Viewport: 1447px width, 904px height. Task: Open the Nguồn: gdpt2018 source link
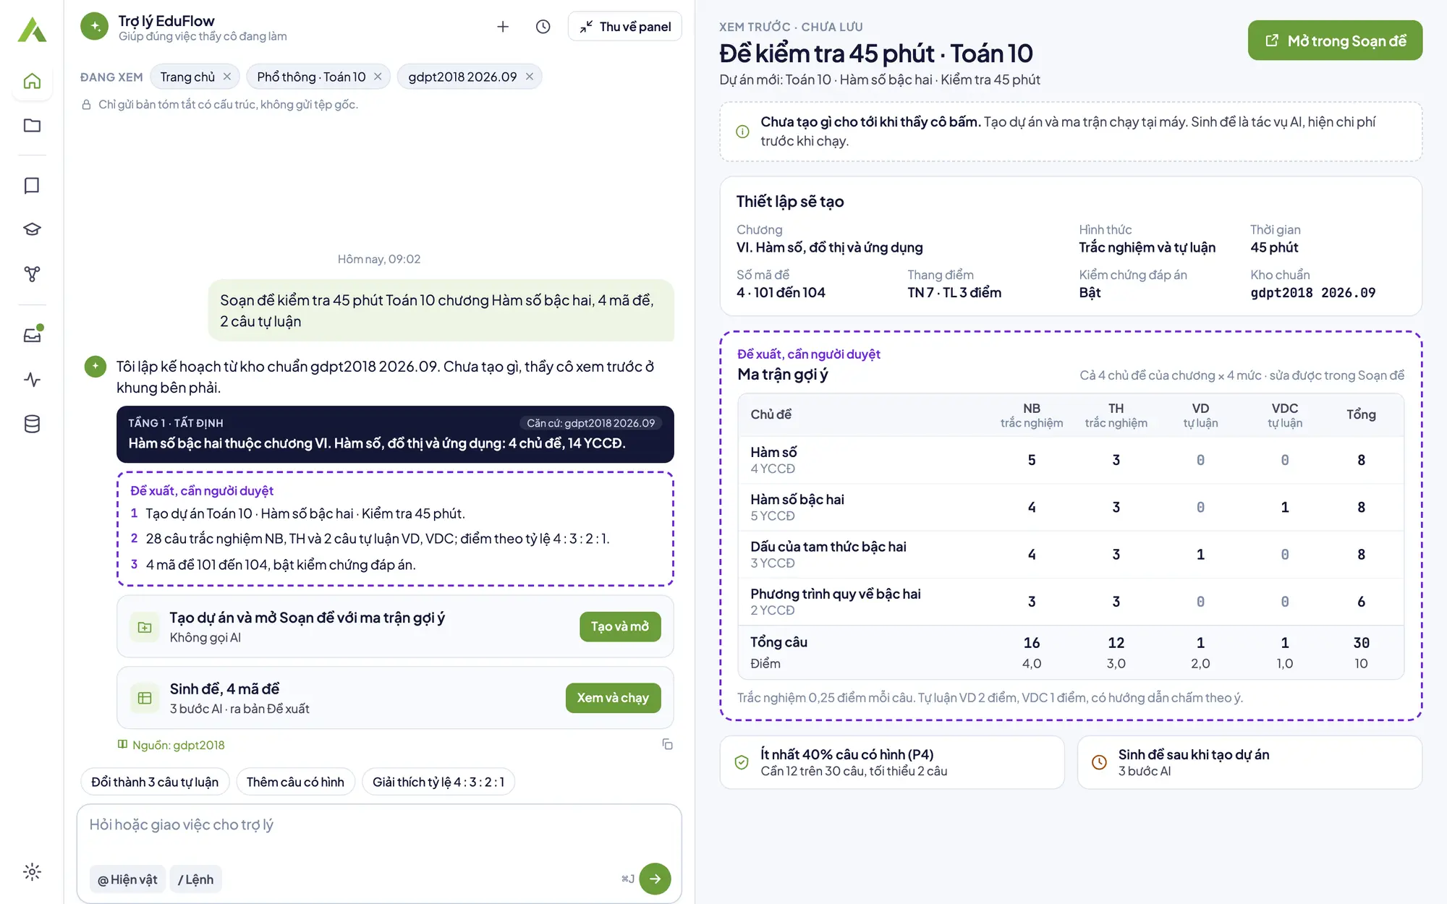pyautogui.click(x=171, y=745)
